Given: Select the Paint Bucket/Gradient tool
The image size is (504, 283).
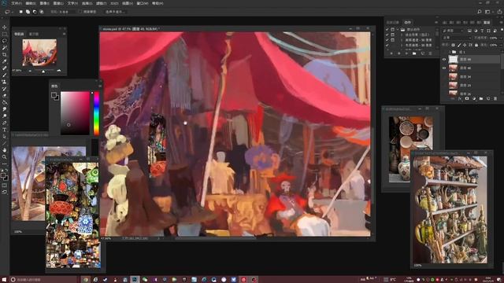Looking at the screenshot, I should click(x=5, y=102).
